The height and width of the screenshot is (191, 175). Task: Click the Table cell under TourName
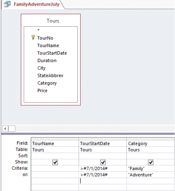point(55,150)
